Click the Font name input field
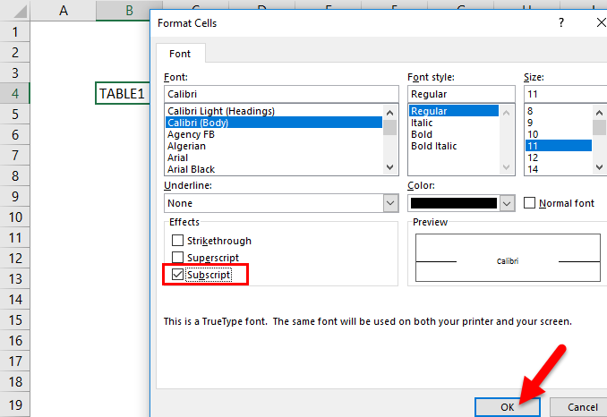 point(280,94)
